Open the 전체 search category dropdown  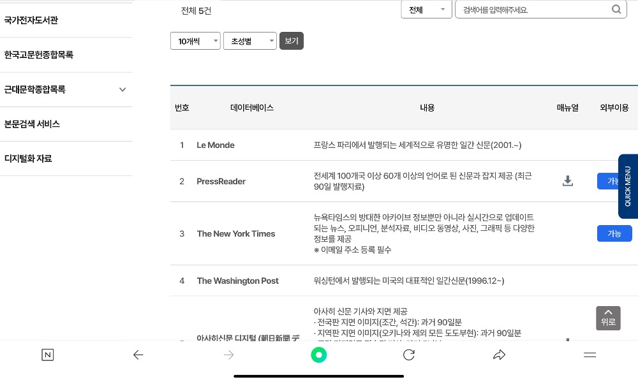pos(426,10)
